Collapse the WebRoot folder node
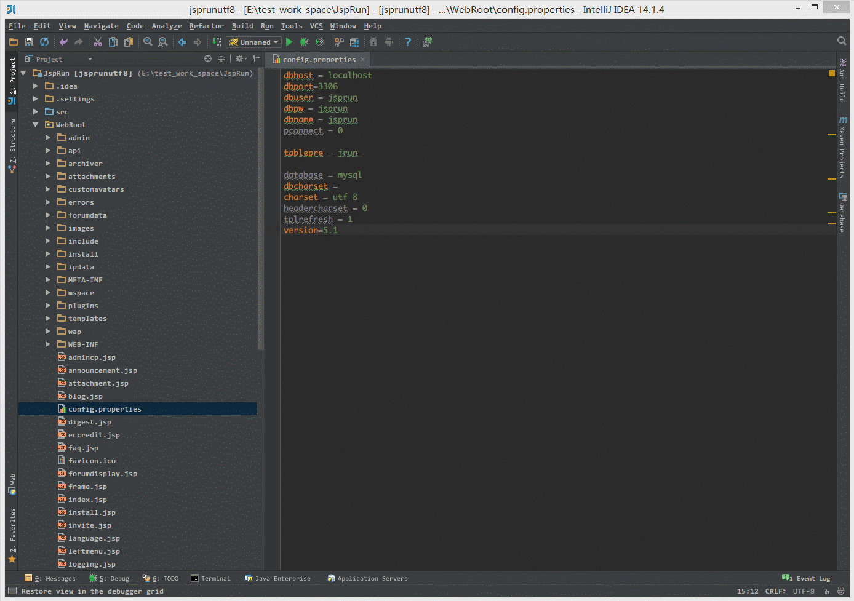Viewport: 854px width, 601px height. click(x=36, y=125)
